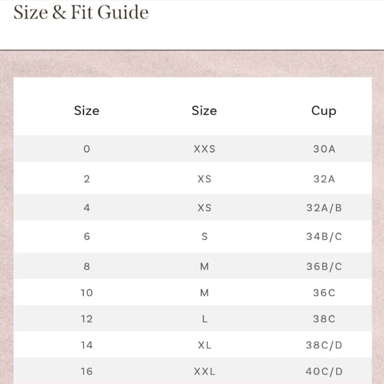Click the size 2 number
This screenshot has width=384, height=384.
click(x=87, y=179)
